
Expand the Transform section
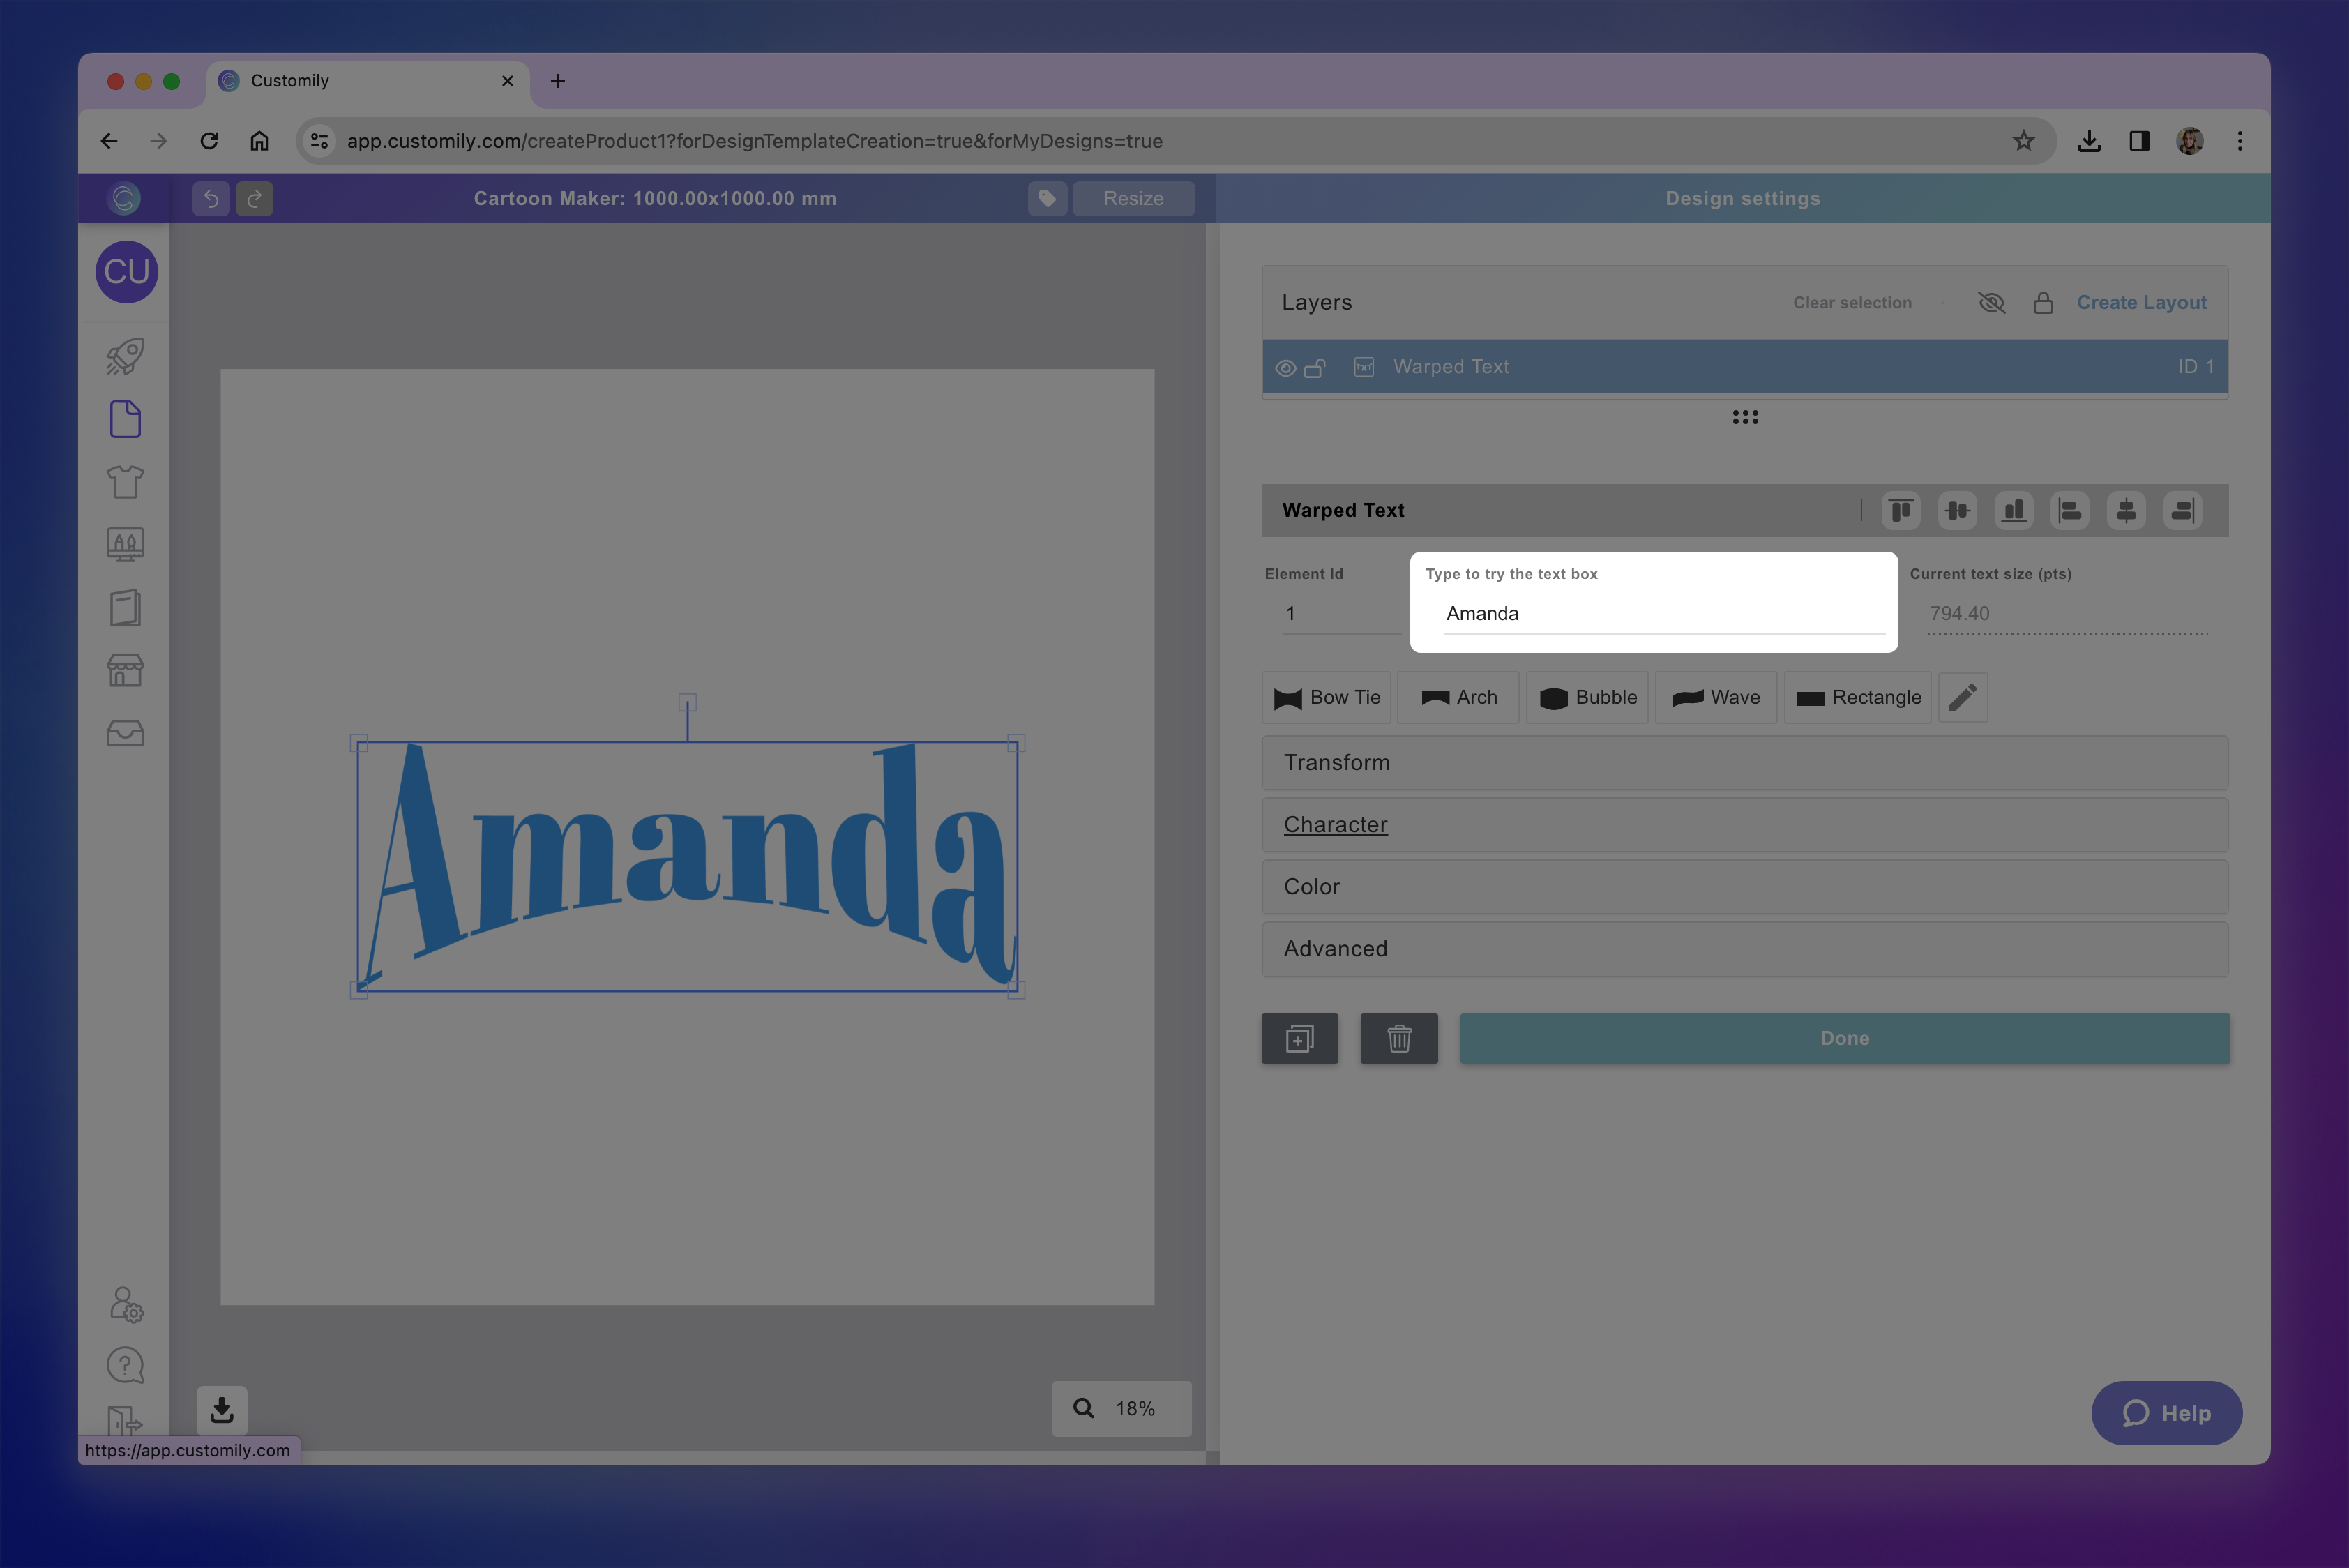tap(1744, 762)
